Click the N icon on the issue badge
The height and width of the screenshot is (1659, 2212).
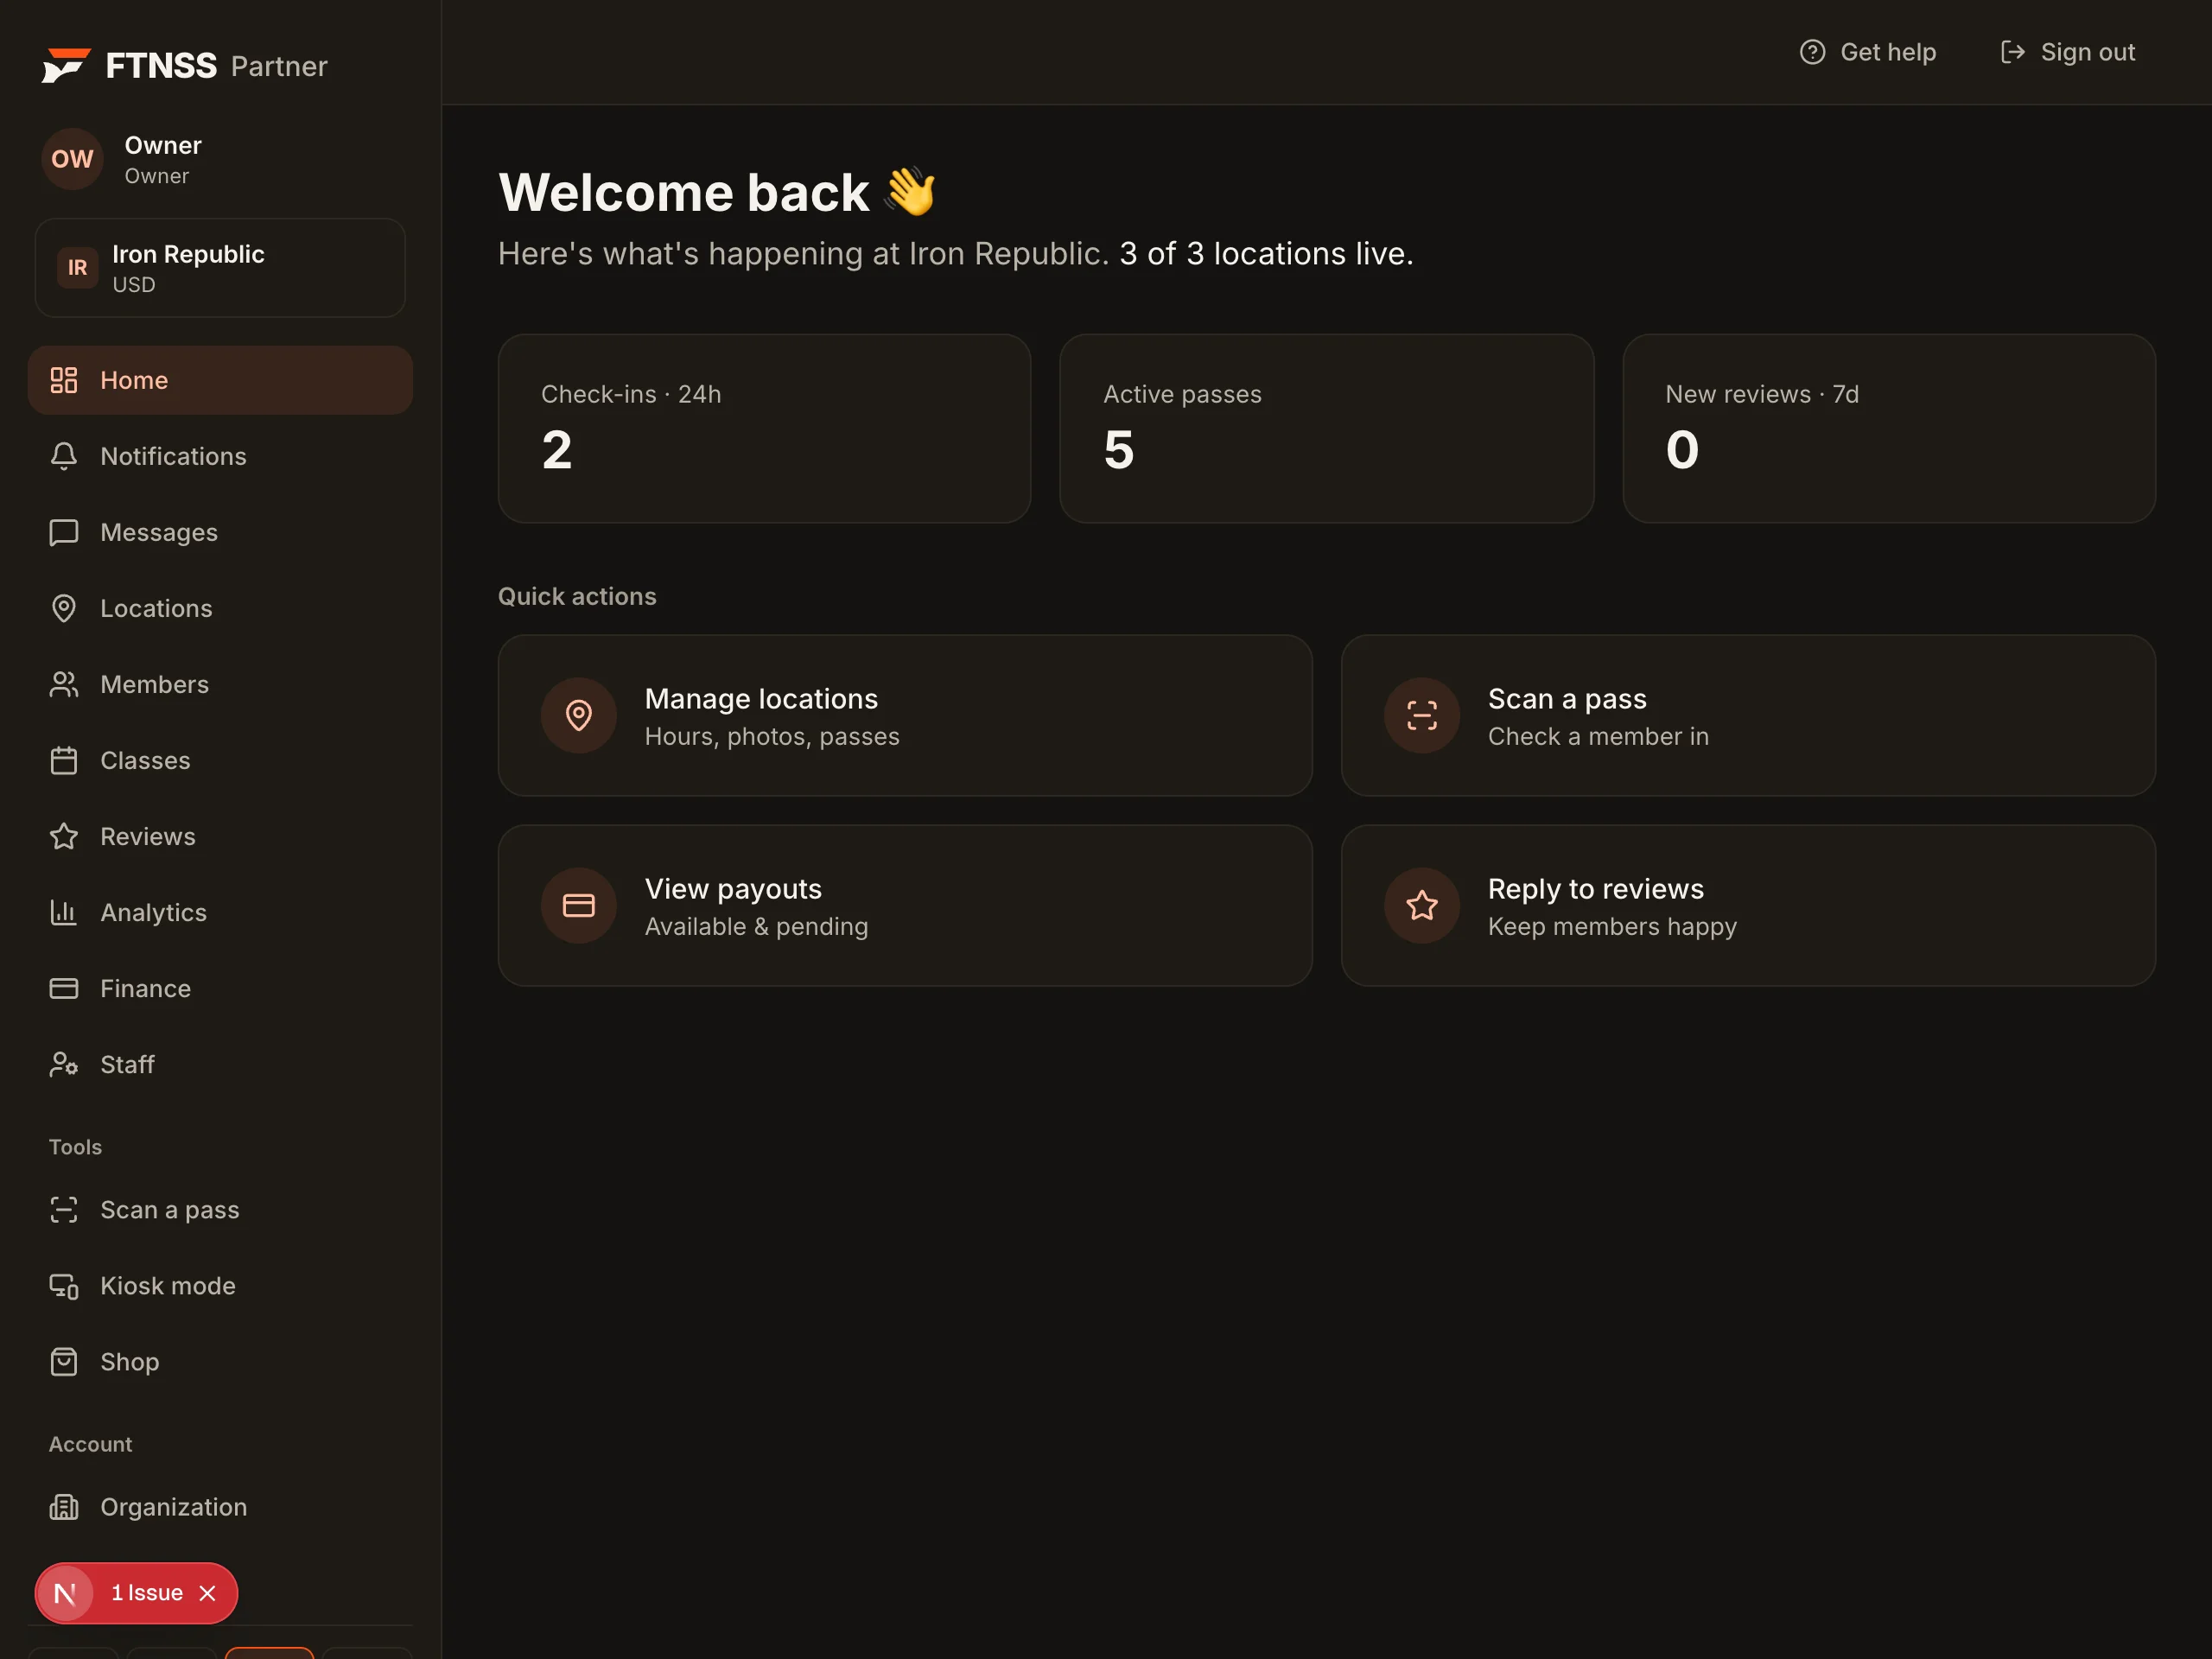coord(65,1593)
